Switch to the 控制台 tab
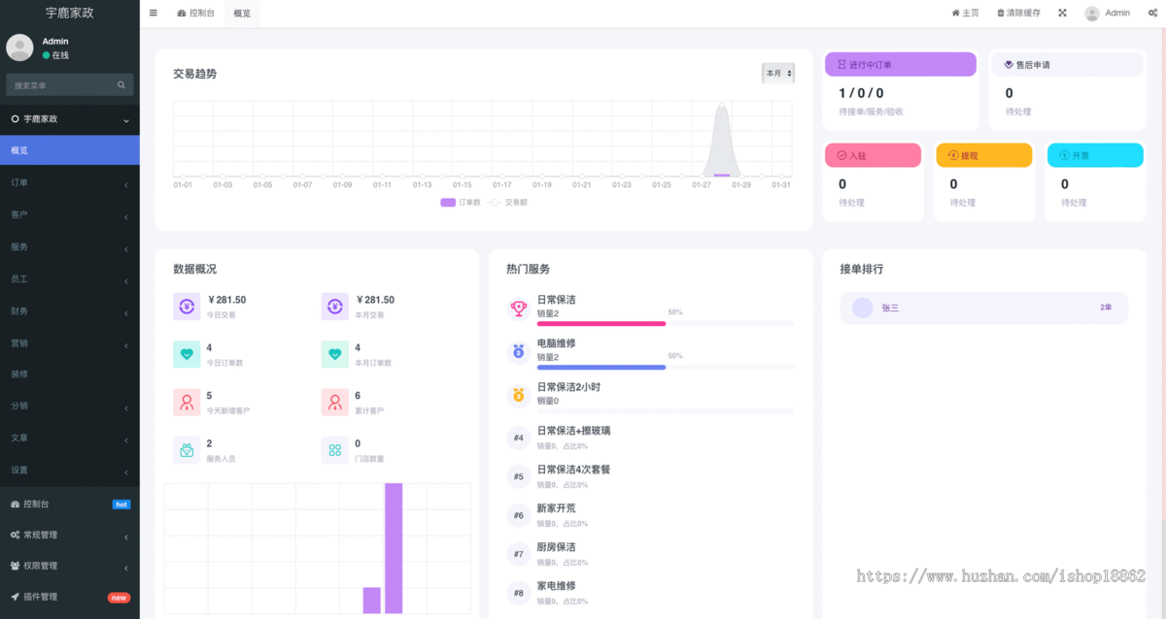1166x619 pixels. (x=196, y=14)
